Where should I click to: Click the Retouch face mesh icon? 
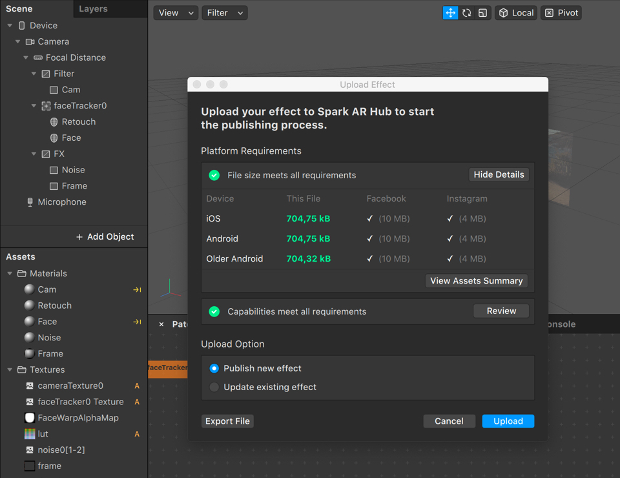[54, 122]
